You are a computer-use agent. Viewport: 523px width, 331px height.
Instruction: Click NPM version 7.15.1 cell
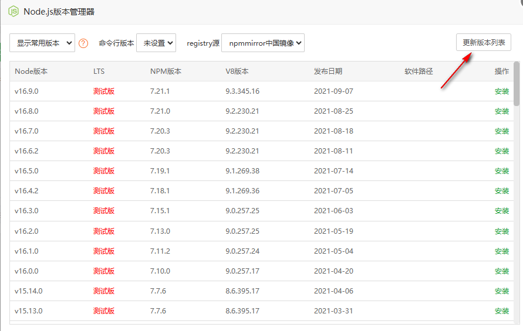tap(160, 211)
